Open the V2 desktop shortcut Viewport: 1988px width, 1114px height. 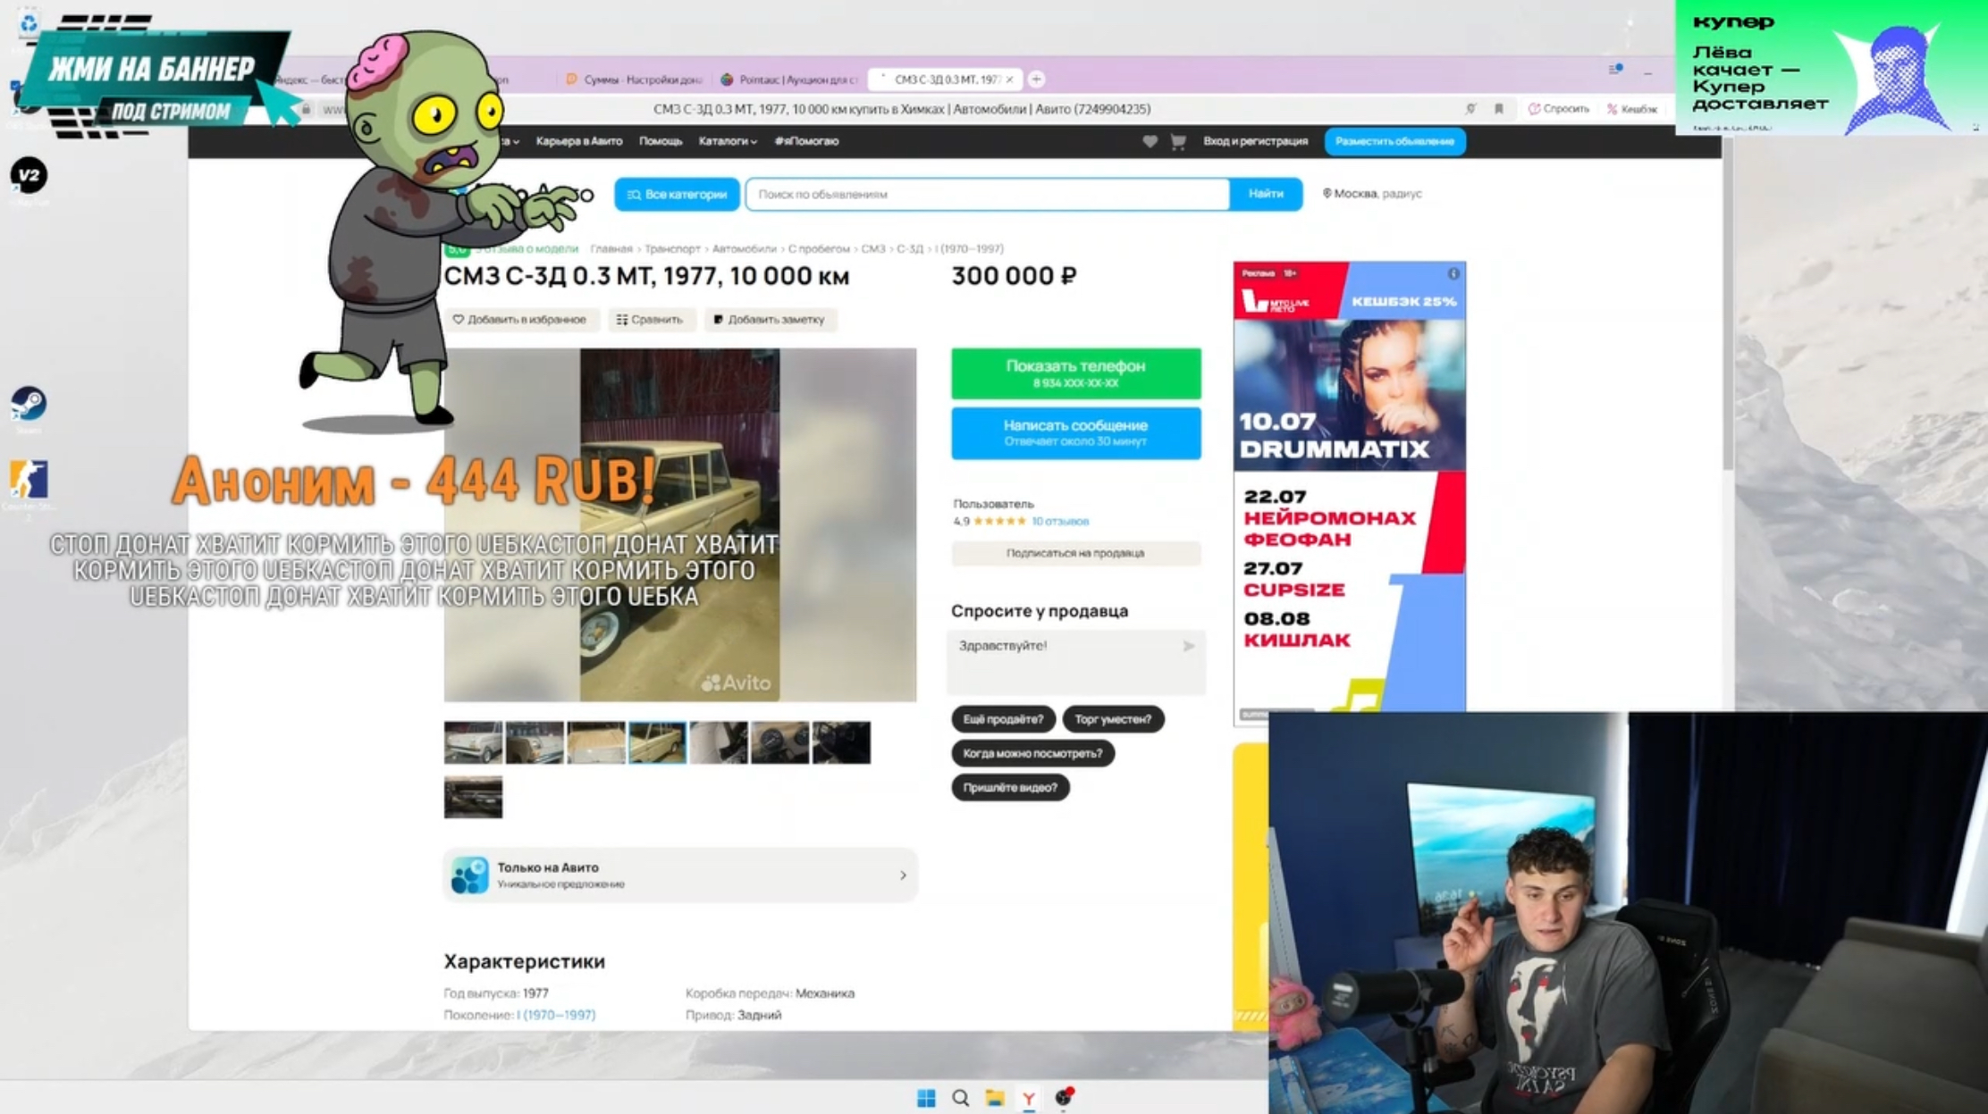29,175
